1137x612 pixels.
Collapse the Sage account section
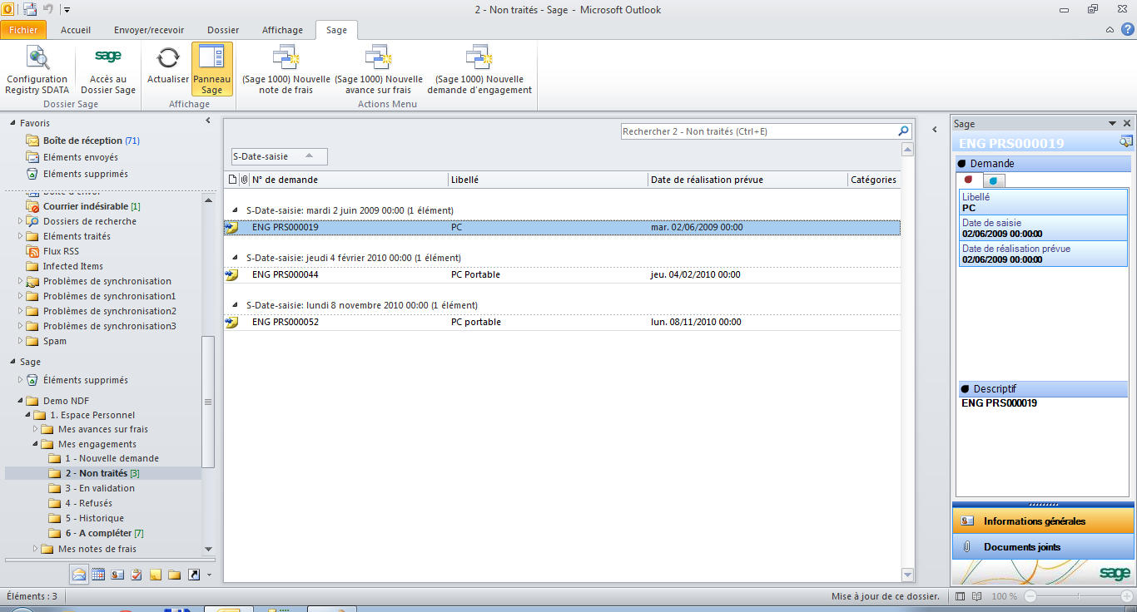tap(12, 363)
